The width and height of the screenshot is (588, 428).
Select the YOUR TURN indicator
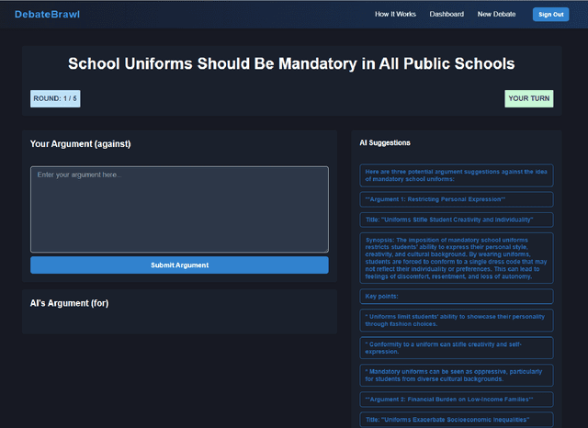(x=528, y=98)
